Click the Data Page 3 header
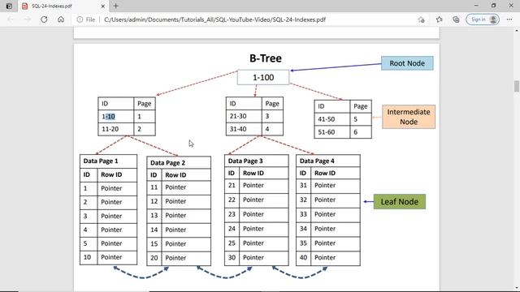 point(257,161)
